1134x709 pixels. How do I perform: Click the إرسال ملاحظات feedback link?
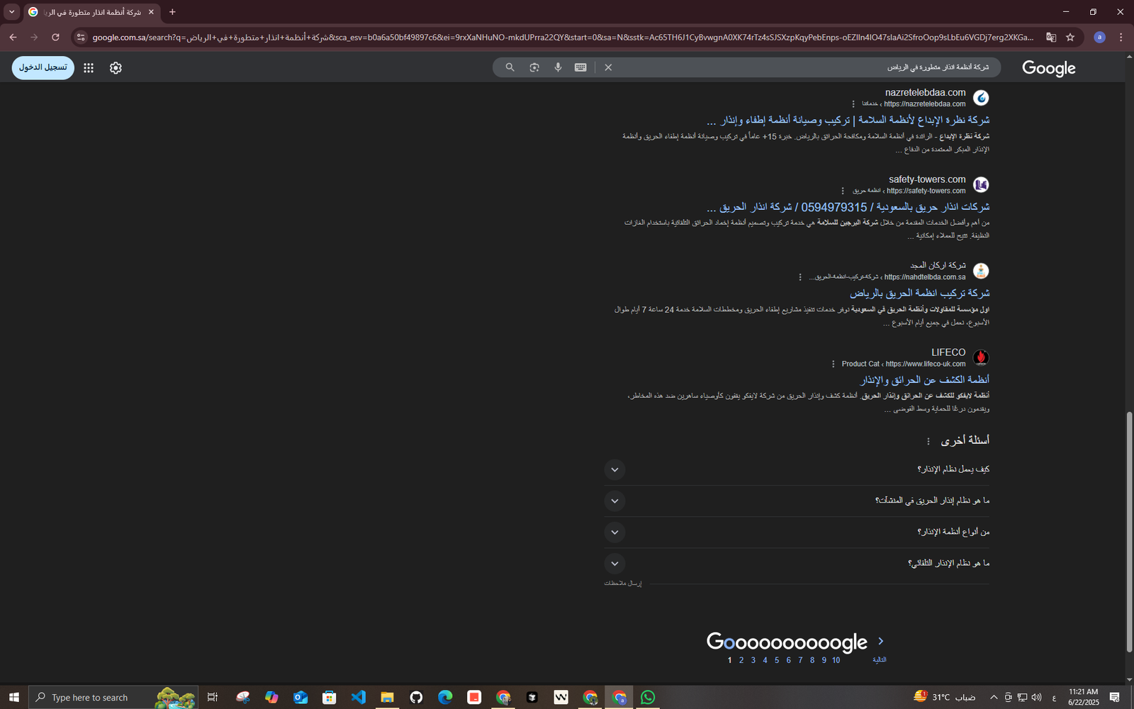click(x=622, y=584)
